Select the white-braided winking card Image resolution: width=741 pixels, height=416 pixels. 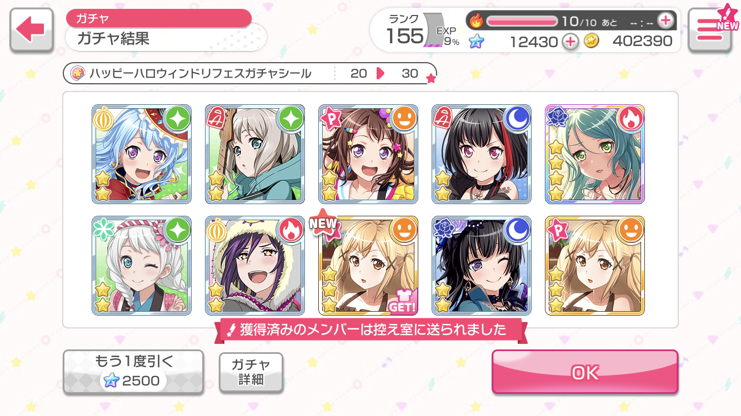(x=142, y=266)
